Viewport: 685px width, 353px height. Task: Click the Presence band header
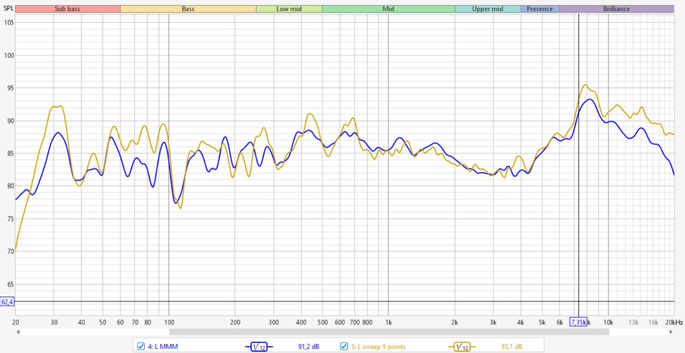click(540, 9)
